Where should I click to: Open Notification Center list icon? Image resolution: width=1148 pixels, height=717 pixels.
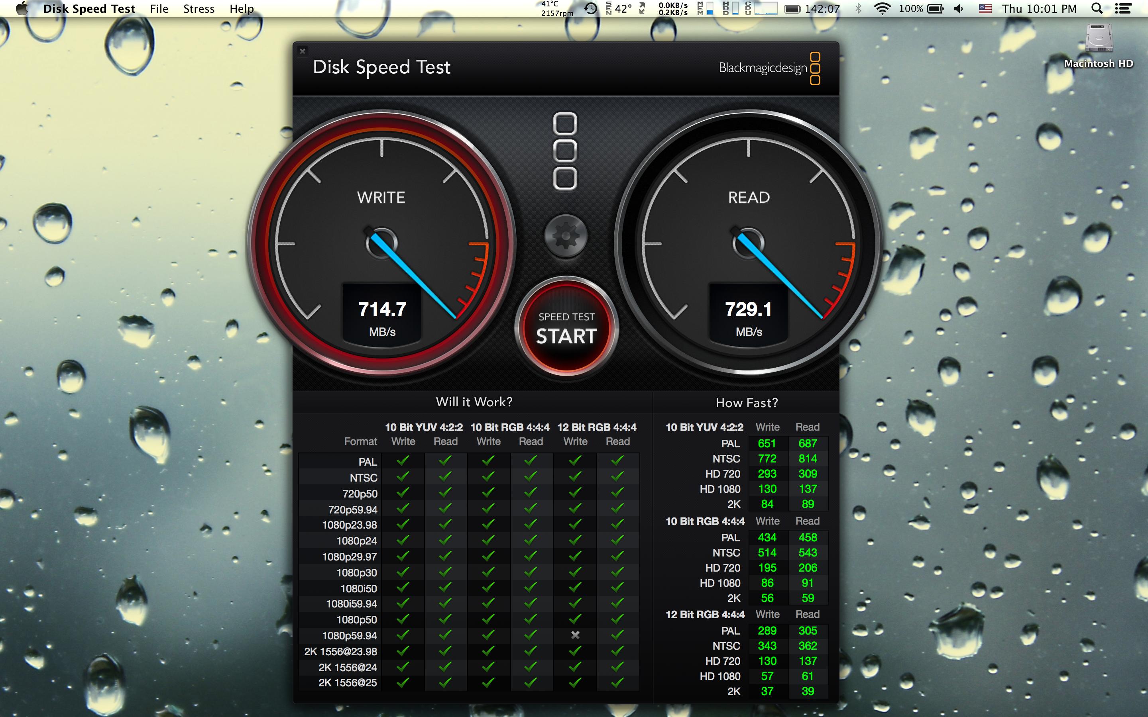click(1123, 8)
